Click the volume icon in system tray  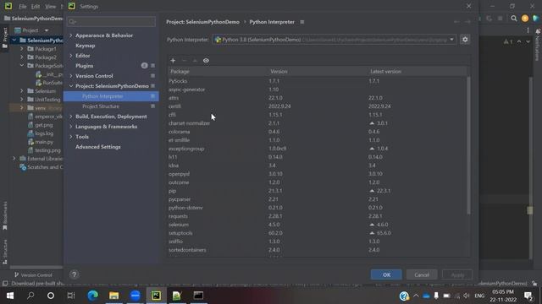(x=467, y=296)
